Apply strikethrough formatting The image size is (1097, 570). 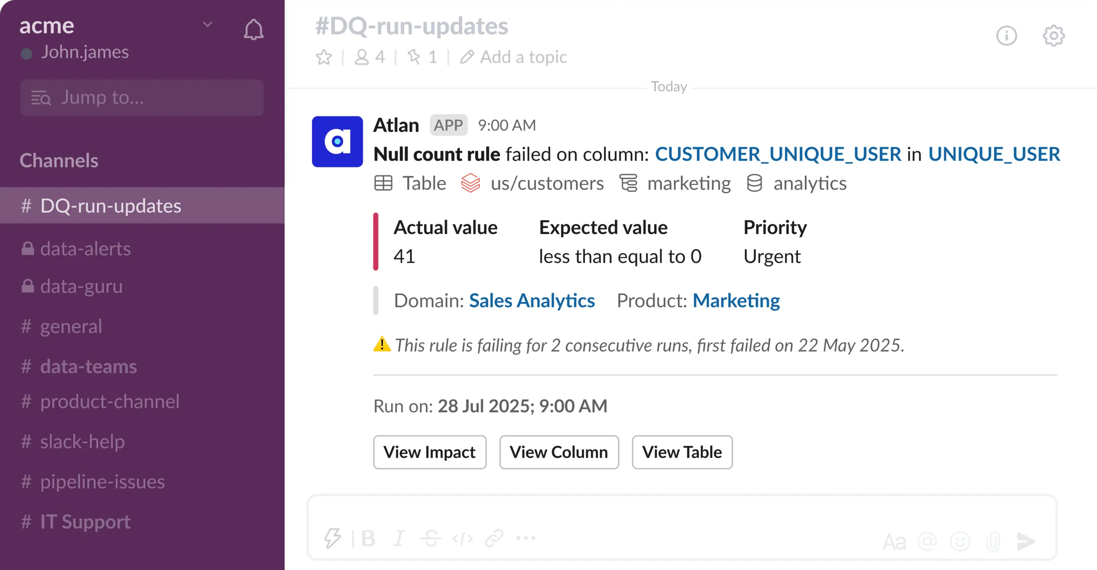pos(431,539)
